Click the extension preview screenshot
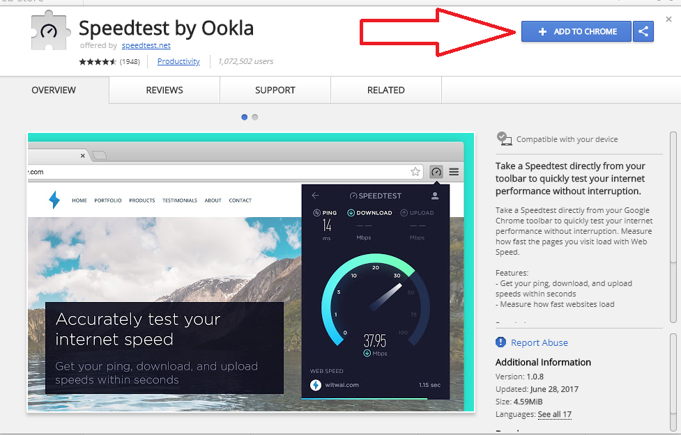 (x=251, y=272)
